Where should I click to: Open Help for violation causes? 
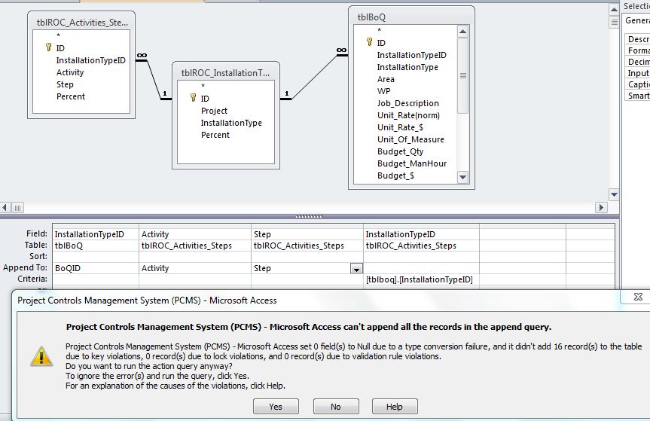[395, 407]
